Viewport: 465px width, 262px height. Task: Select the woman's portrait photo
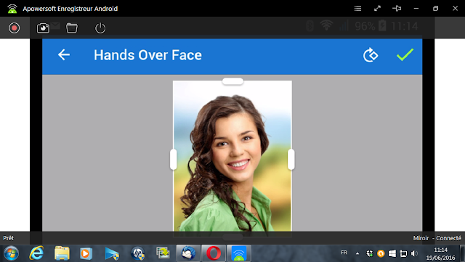click(x=232, y=156)
